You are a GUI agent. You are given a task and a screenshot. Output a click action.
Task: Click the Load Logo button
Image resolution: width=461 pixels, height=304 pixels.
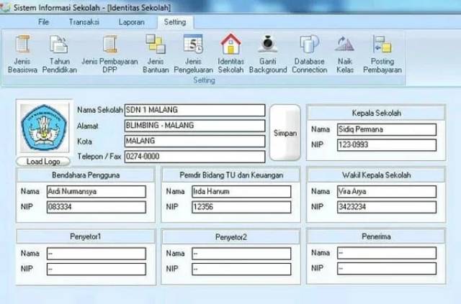[43, 162]
